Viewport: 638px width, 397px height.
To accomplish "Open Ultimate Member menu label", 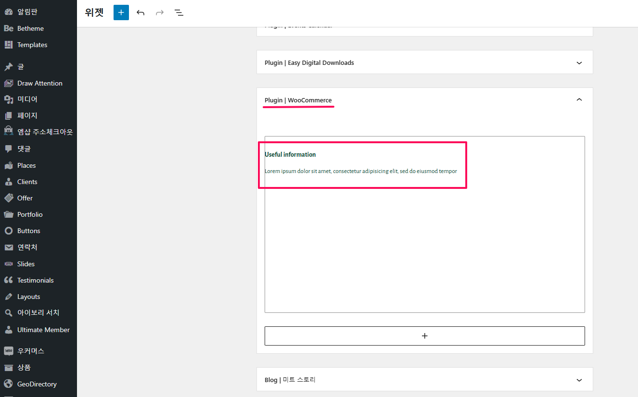I will click(x=43, y=330).
